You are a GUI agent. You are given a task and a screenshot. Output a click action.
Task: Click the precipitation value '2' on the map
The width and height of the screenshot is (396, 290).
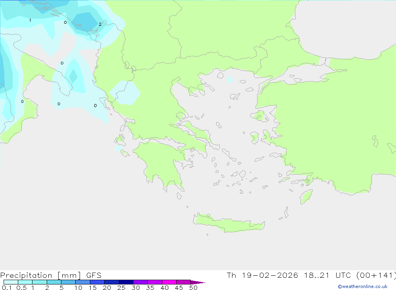[x=100, y=24]
